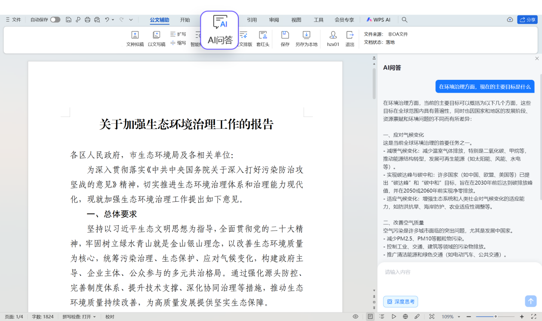Image resolution: width=542 pixels, height=321 pixels.
Task: Expand the 拼写检查 dropdown
Action: (x=95, y=317)
